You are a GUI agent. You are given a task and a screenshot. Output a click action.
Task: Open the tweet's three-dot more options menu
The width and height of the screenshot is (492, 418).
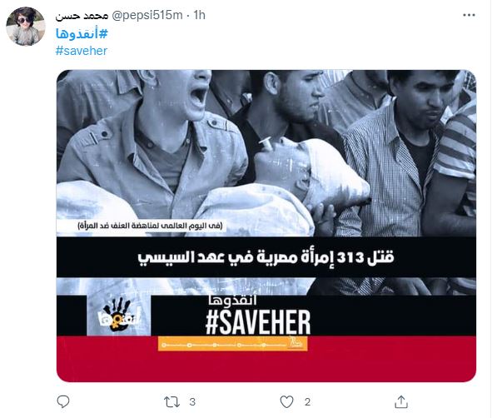(x=469, y=15)
